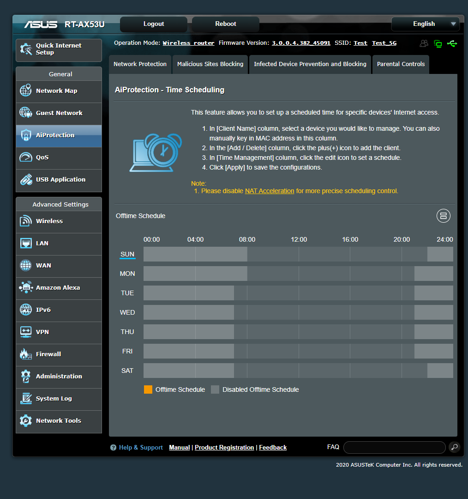Open the USB devices status icon

click(452, 43)
